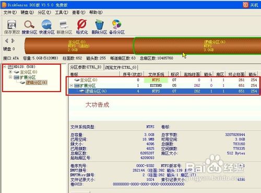The width and height of the screenshot is (261, 193).
Task: Click the 关机 shutdown icon in title bar
Action: pos(246,5)
